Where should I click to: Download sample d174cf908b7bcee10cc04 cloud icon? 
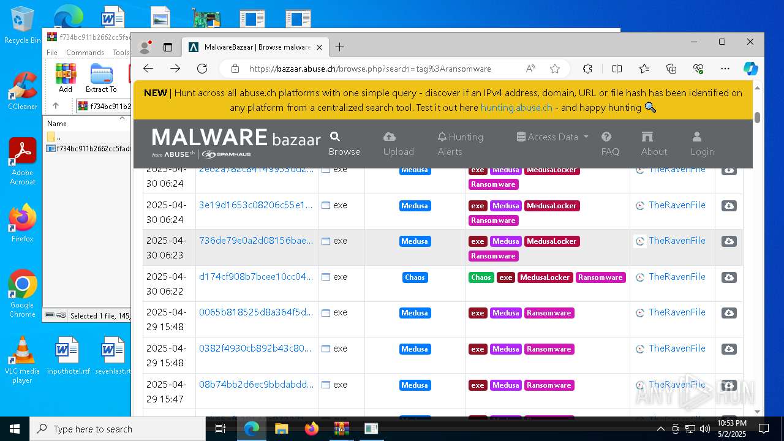click(x=729, y=277)
